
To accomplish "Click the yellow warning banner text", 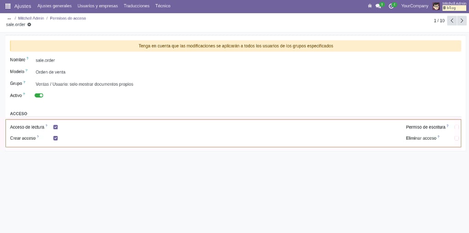I will [x=236, y=46].
